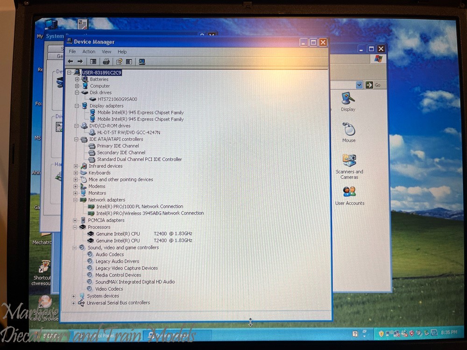This screenshot has width=467, height=350.
Task: Expand the PCMCIA adapters category
Action: click(75, 221)
